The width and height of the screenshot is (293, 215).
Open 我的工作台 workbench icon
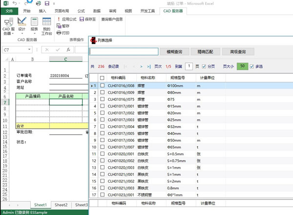[x=46, y=24]
